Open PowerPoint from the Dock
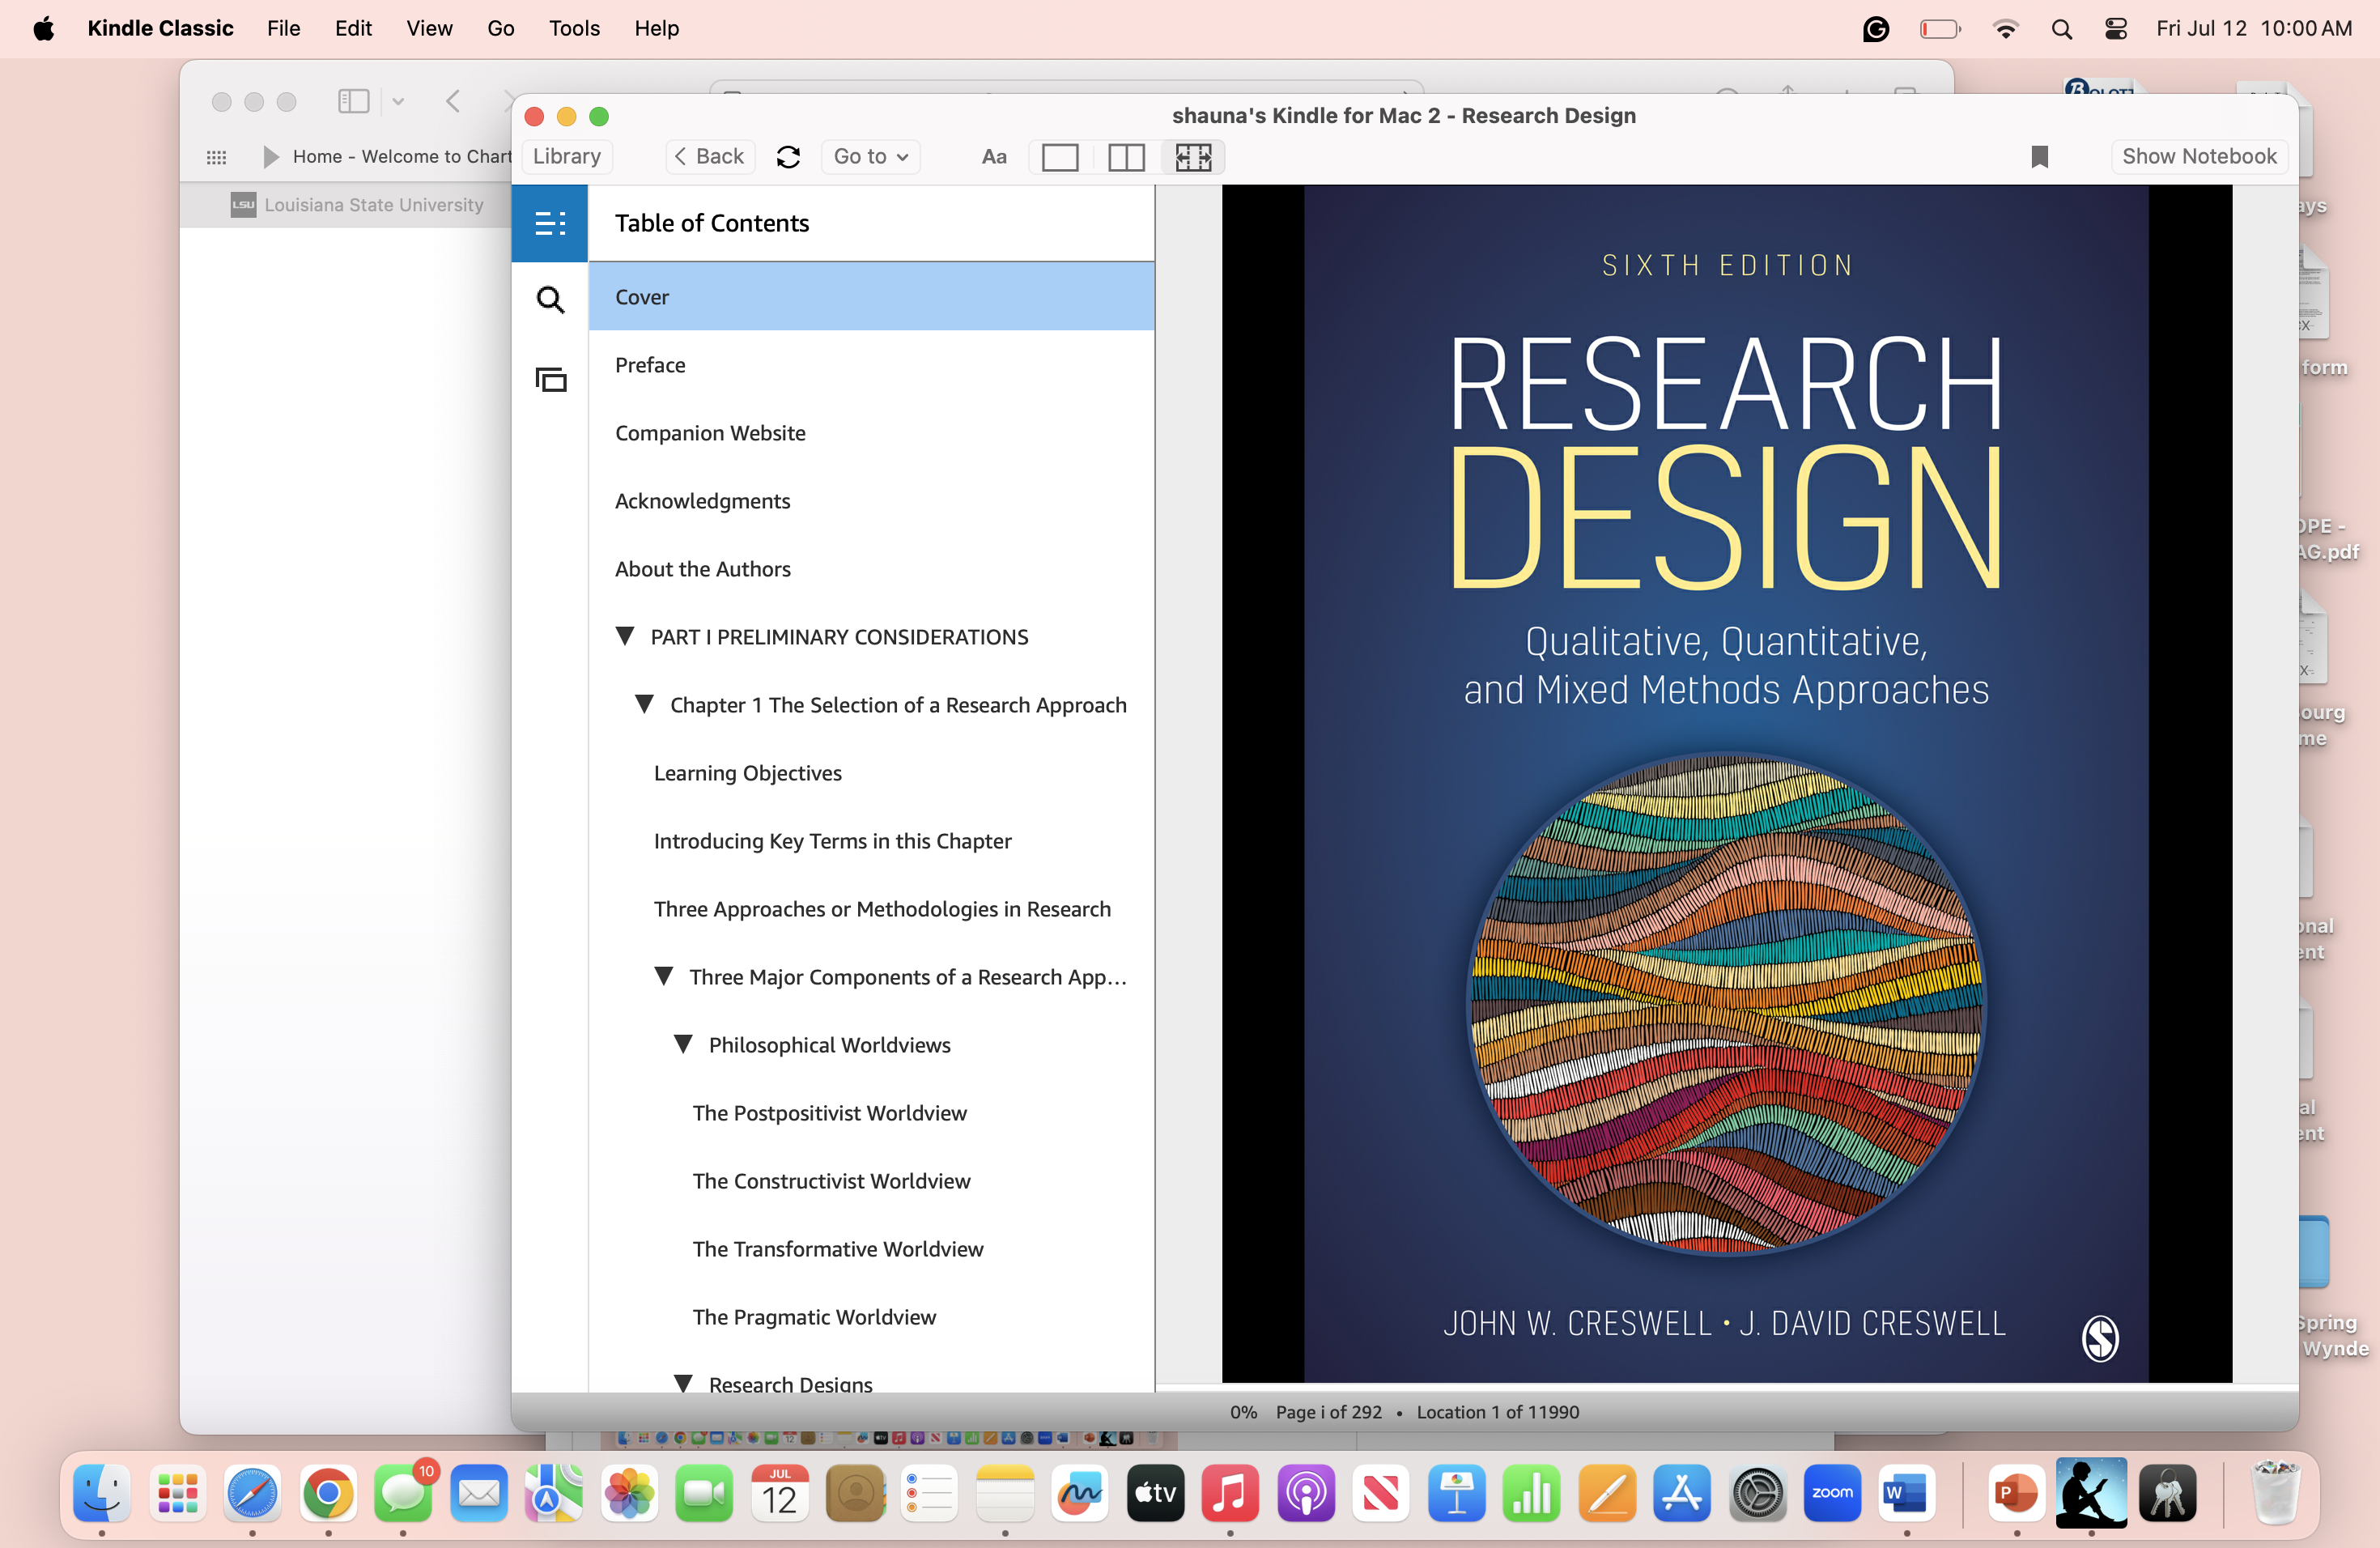The width and height of the screenshot is (2380, 1548). click(2016, 1494)
